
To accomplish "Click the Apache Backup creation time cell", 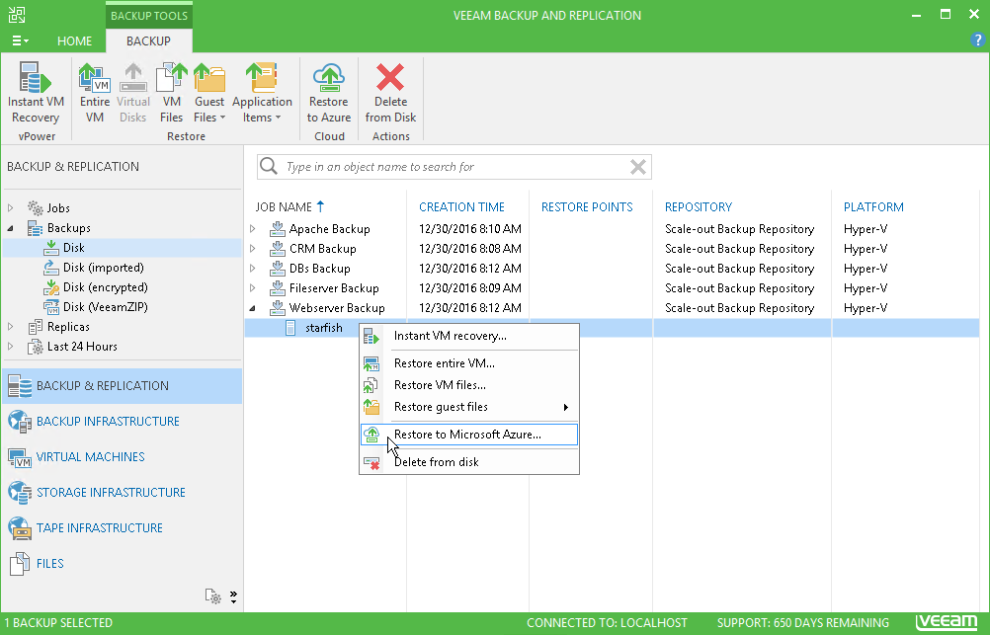I will (470, 229).
